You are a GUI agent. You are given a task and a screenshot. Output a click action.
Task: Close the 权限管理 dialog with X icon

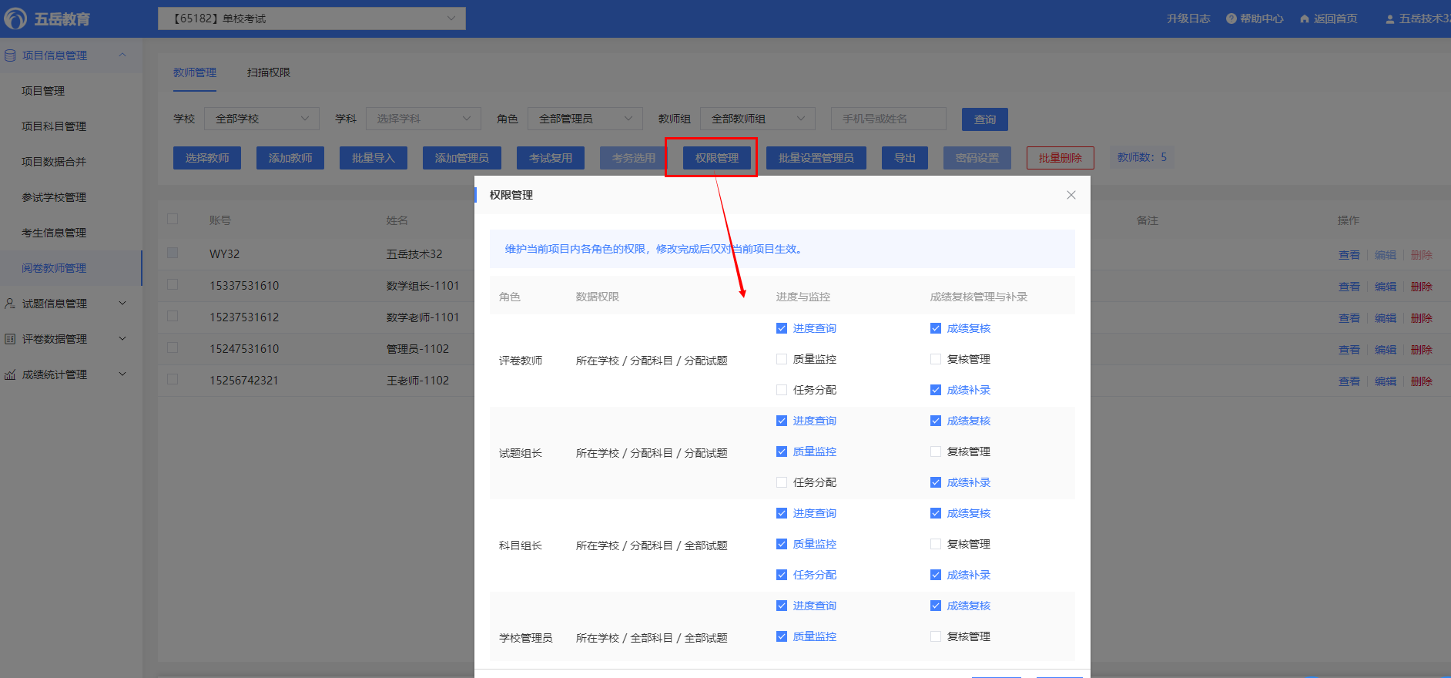click(1071, 195)
